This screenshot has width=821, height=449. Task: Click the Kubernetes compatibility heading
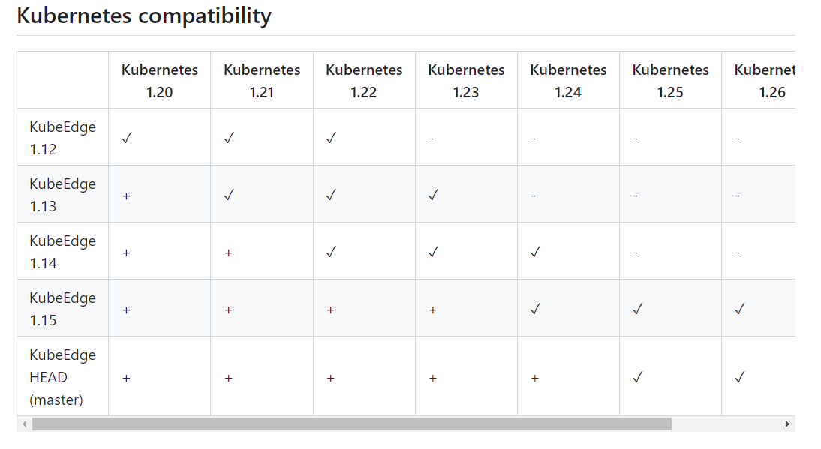point(144,16)
